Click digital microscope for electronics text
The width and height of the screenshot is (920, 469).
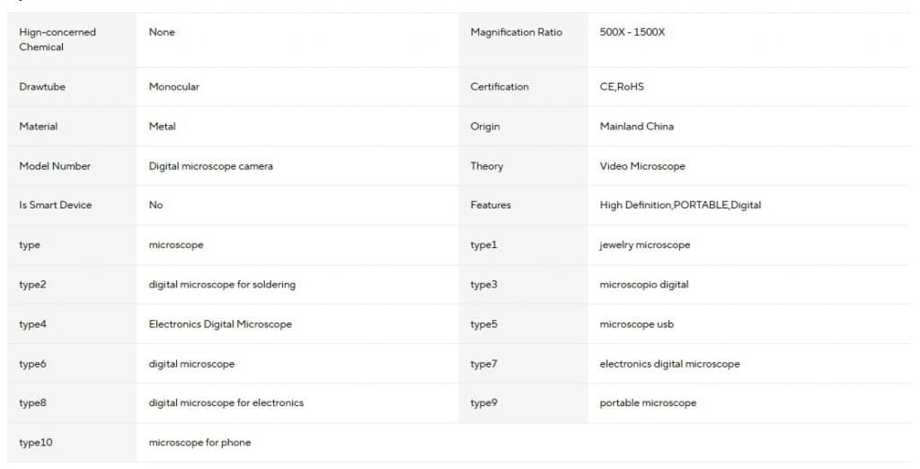[x=226, y=403]
